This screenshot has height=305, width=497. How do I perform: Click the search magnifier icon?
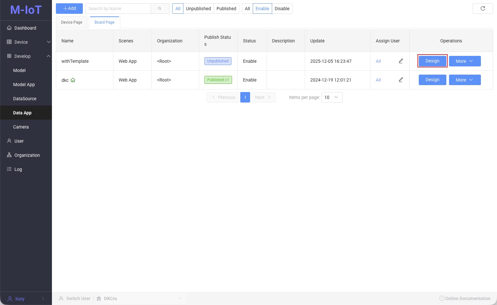pyautogui.click(x=160, y=9)
